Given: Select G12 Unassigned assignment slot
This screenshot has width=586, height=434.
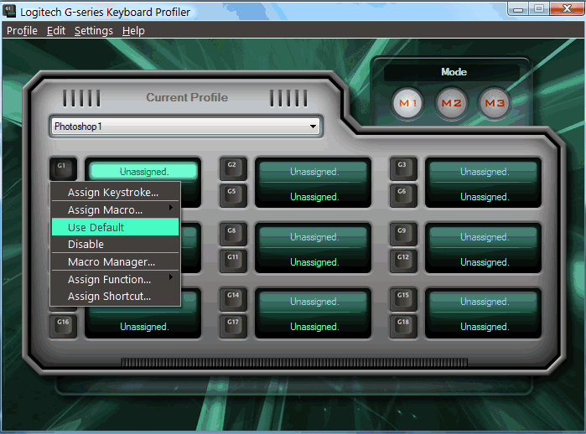Looking at the screenshot, I should (484, 261).
